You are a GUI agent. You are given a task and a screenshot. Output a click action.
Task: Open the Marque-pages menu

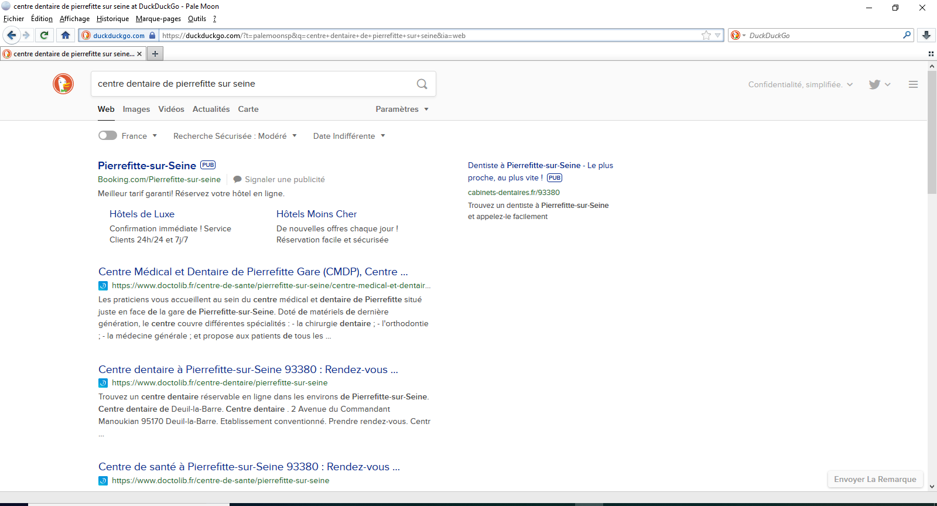point(158,19)
